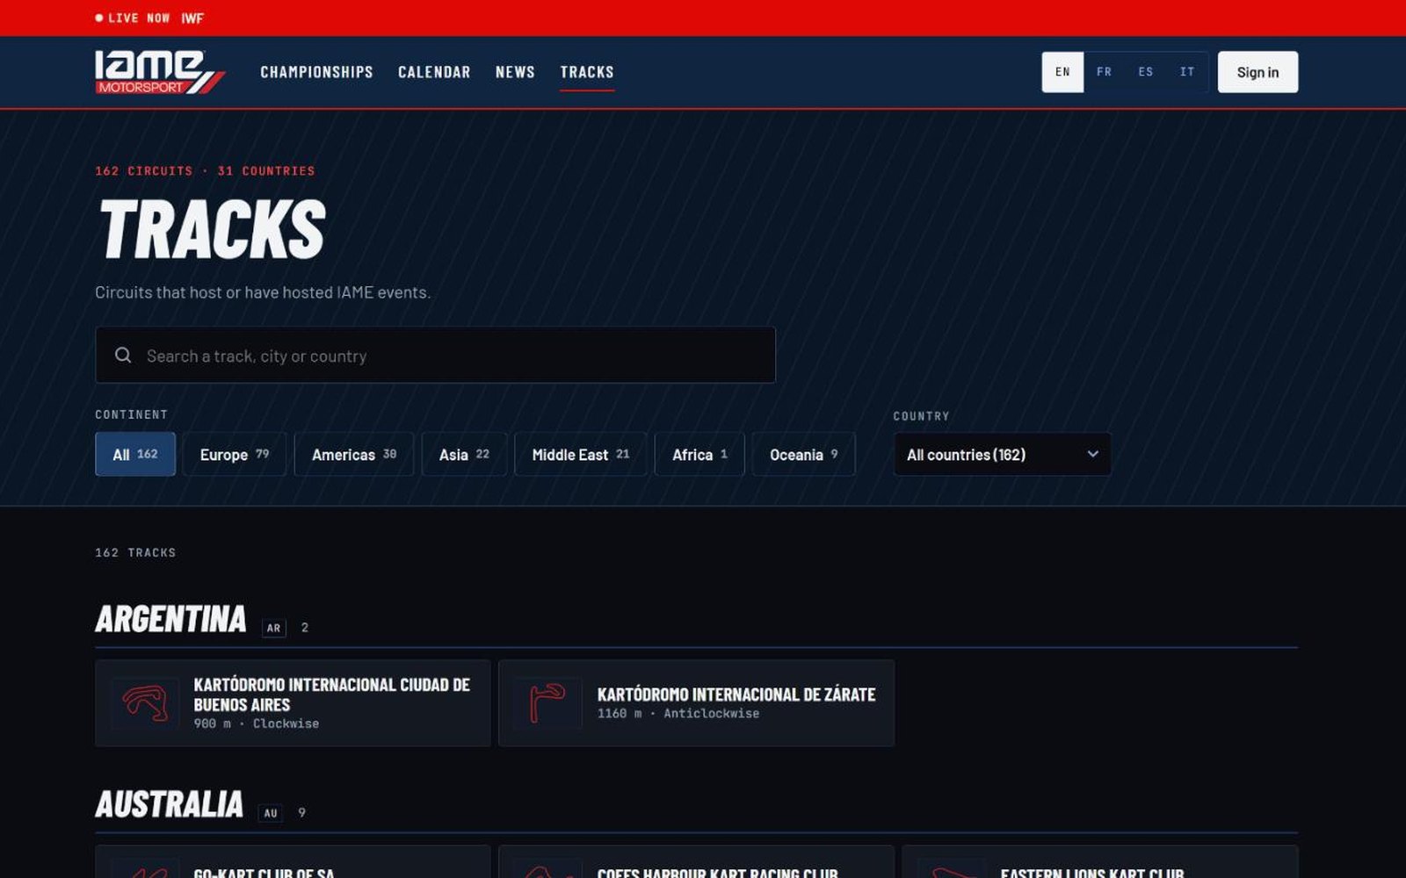Click '1160 m · Anticlockwise' track details

[x=678, y=713]
